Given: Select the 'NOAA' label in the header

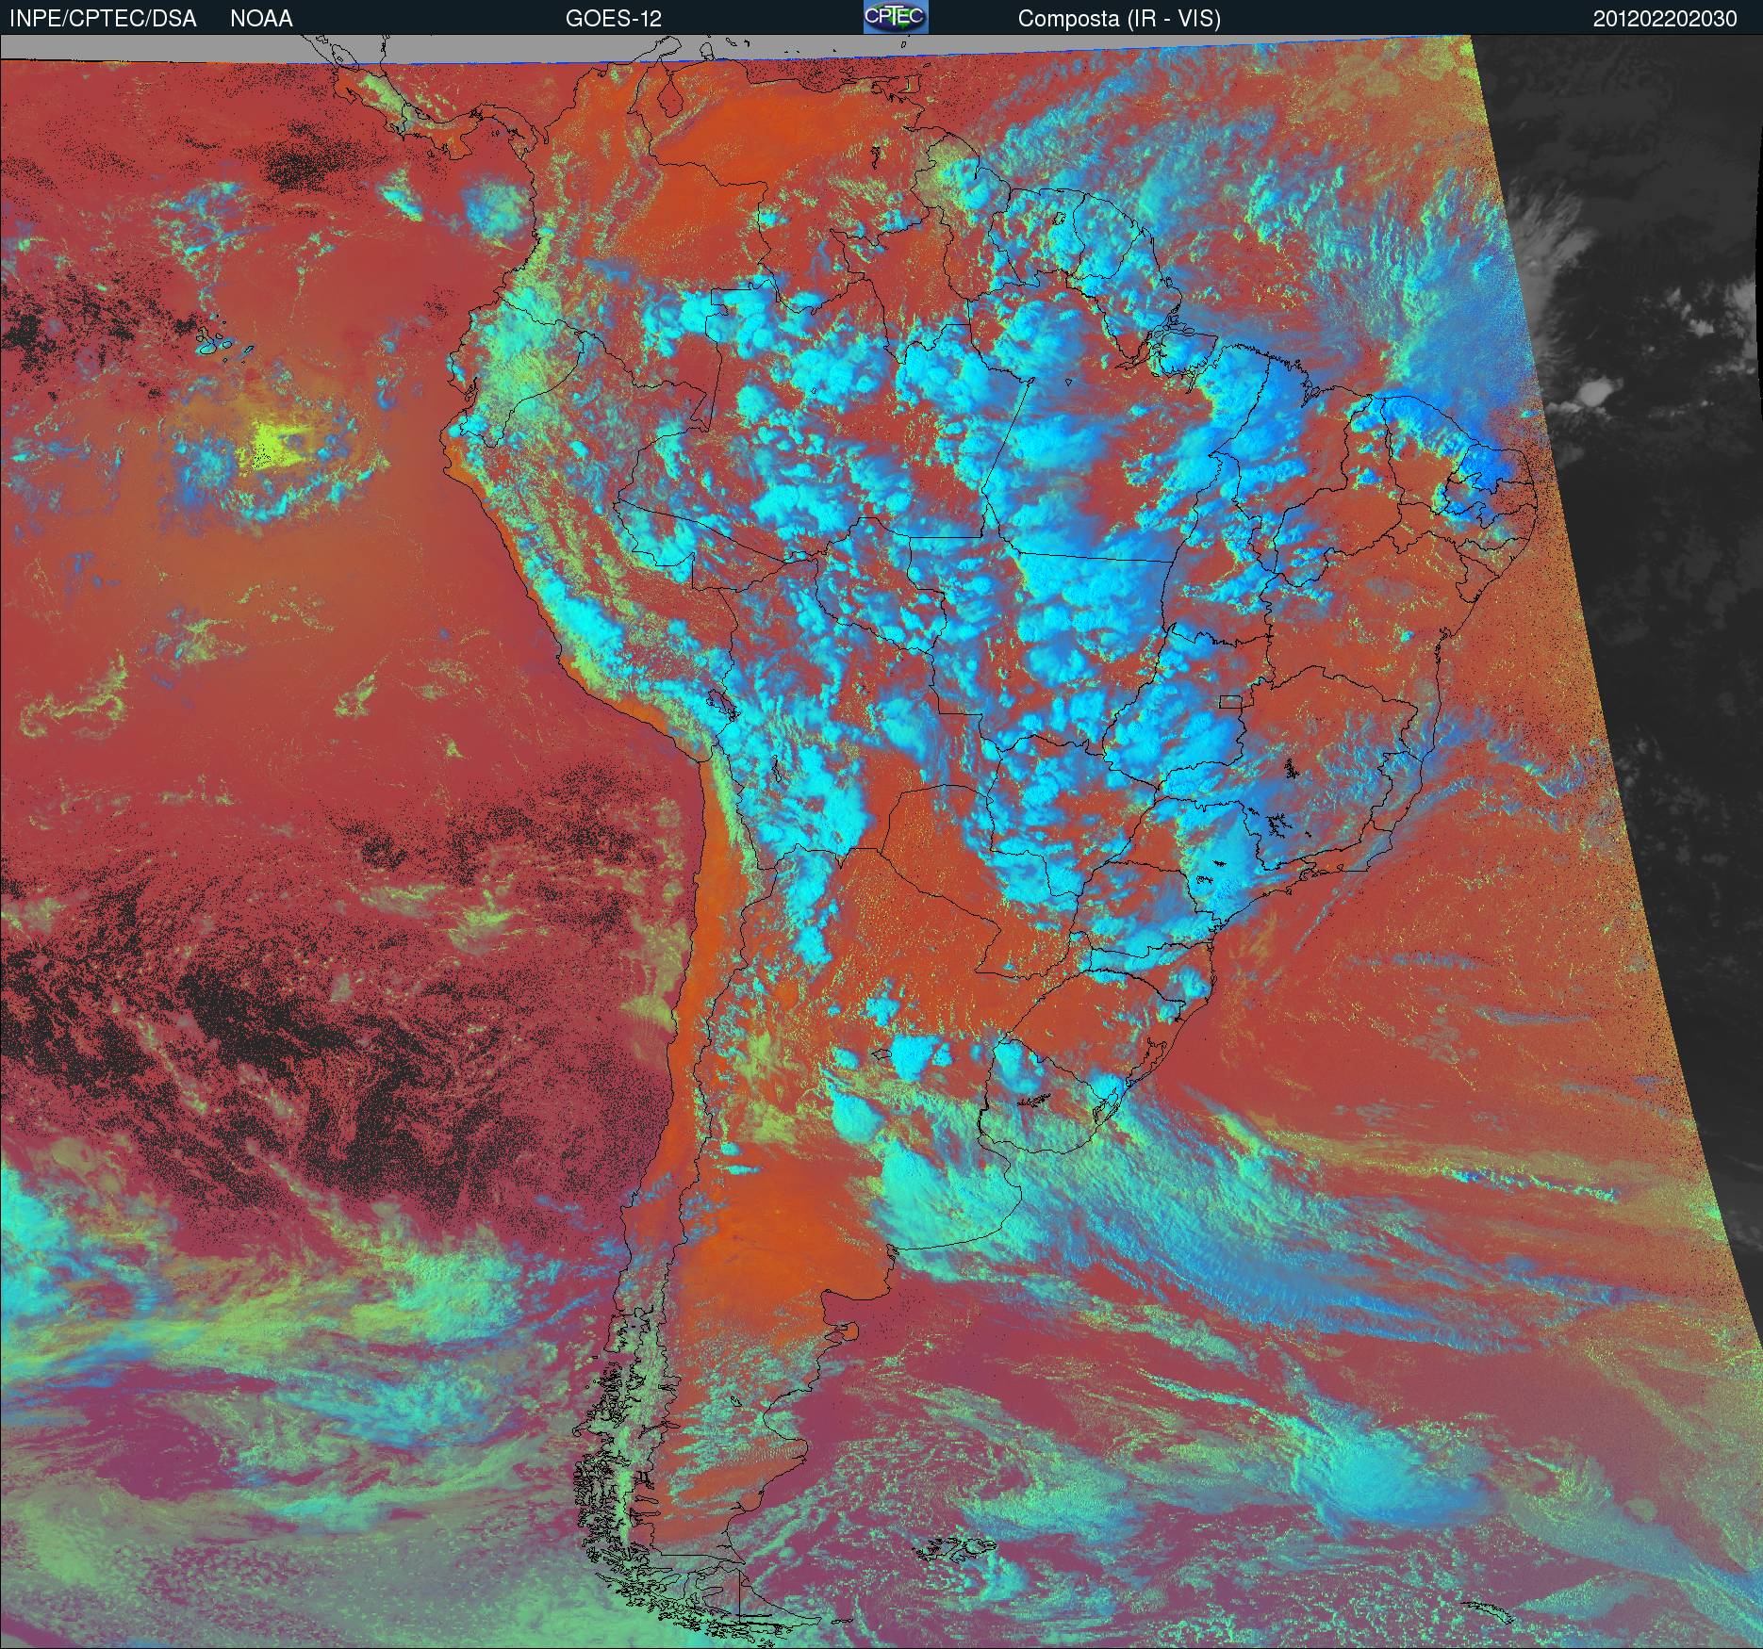Looking at the screenshot, I should click(261, 19).
